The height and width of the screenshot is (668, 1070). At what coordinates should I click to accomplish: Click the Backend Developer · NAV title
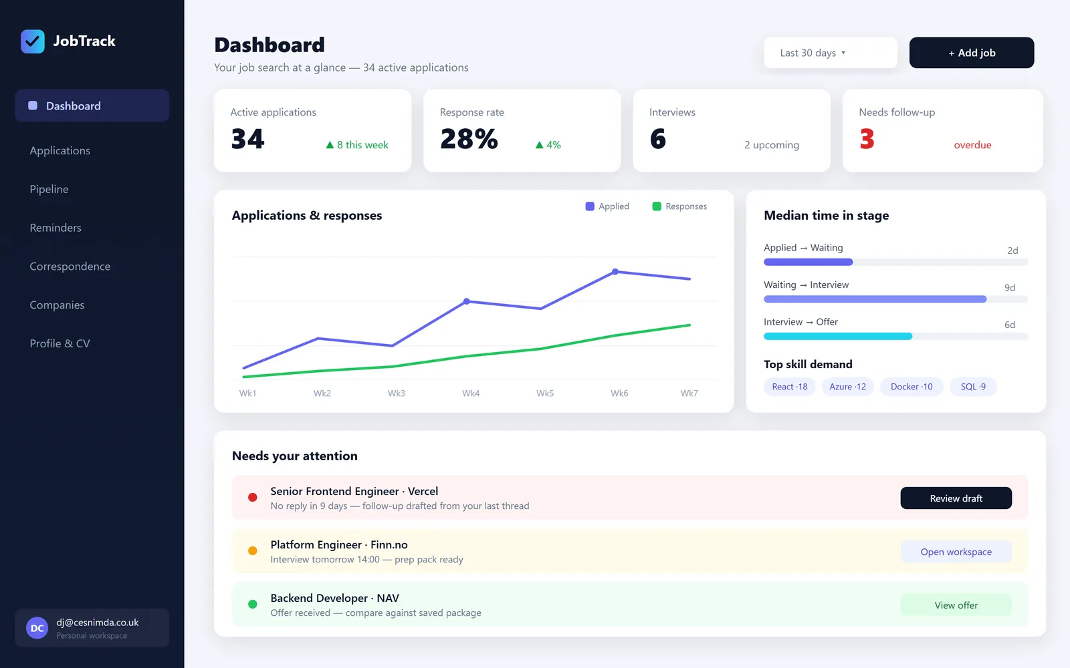[x=334, y=598]
